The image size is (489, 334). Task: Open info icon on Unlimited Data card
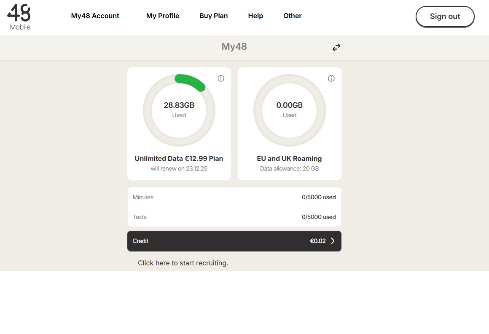(x=221, y=78)
